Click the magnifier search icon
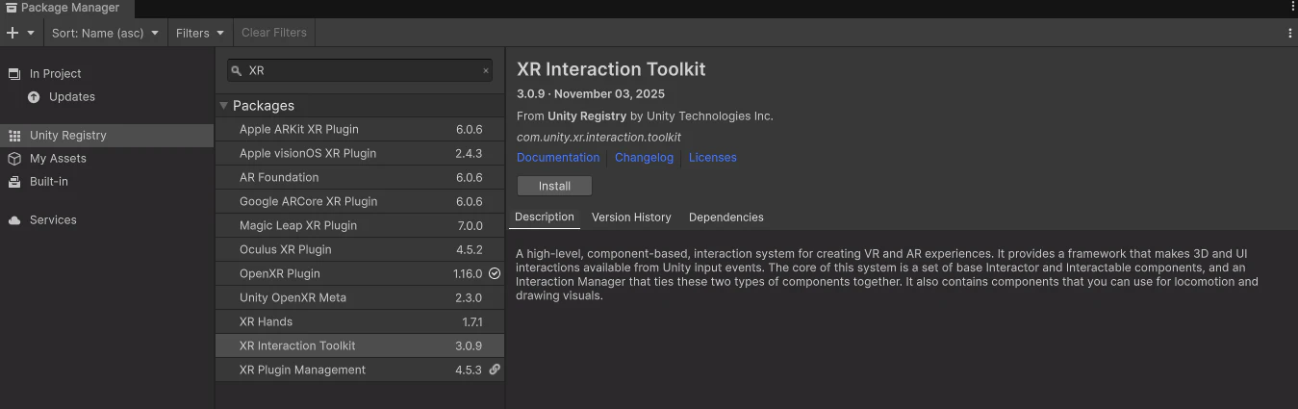 click(237, 70)
